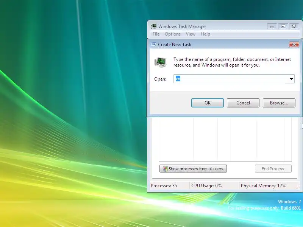Click the End Process button

tap(273, 168)
